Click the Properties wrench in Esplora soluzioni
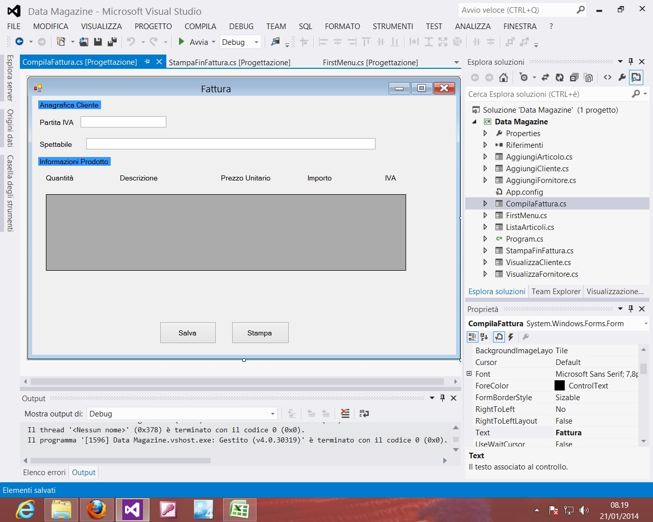Image resolution: width=653 pixels, height=522 pixels. (621, 77)
